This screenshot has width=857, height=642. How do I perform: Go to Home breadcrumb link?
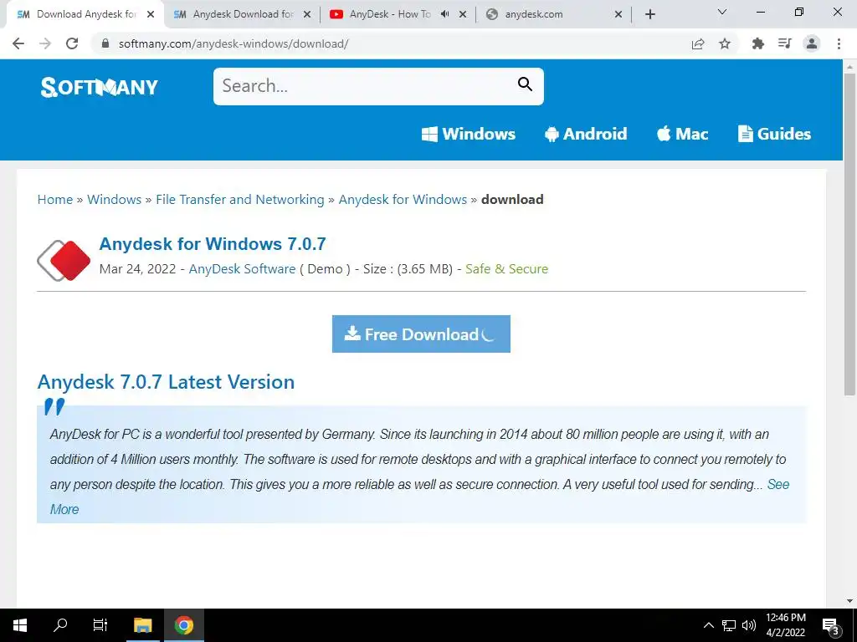click(x=55, y=199)
